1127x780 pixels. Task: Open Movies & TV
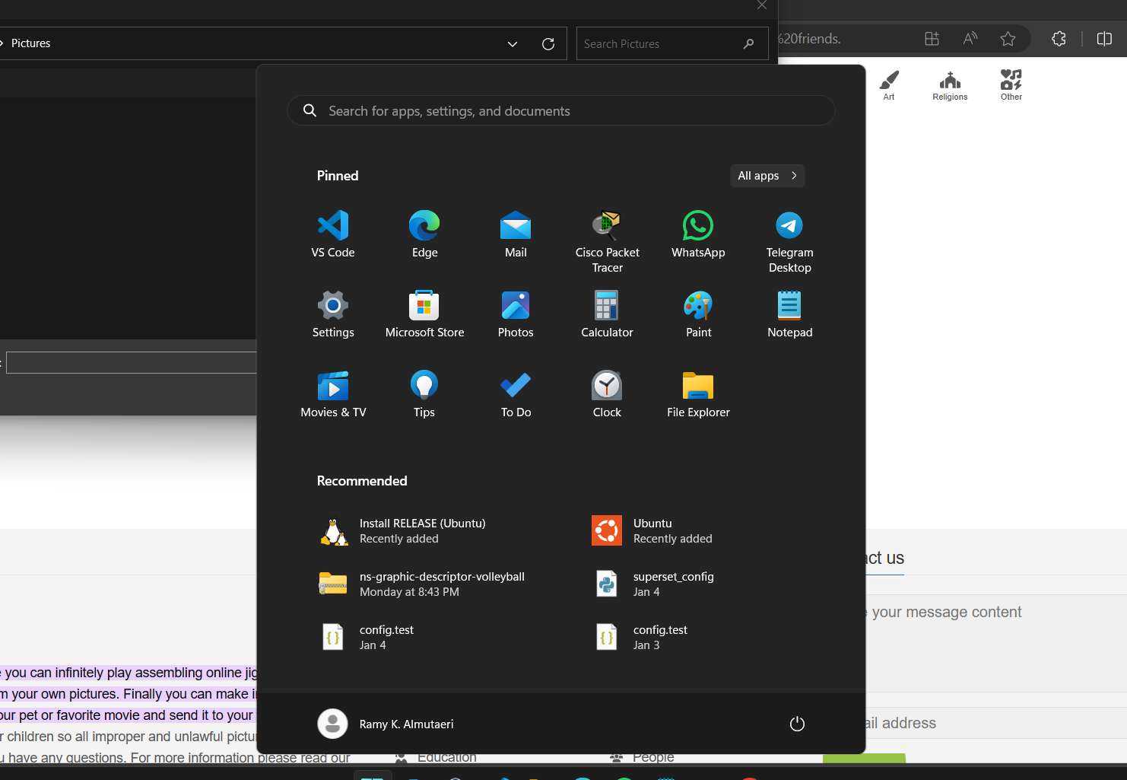pos(333,394)
